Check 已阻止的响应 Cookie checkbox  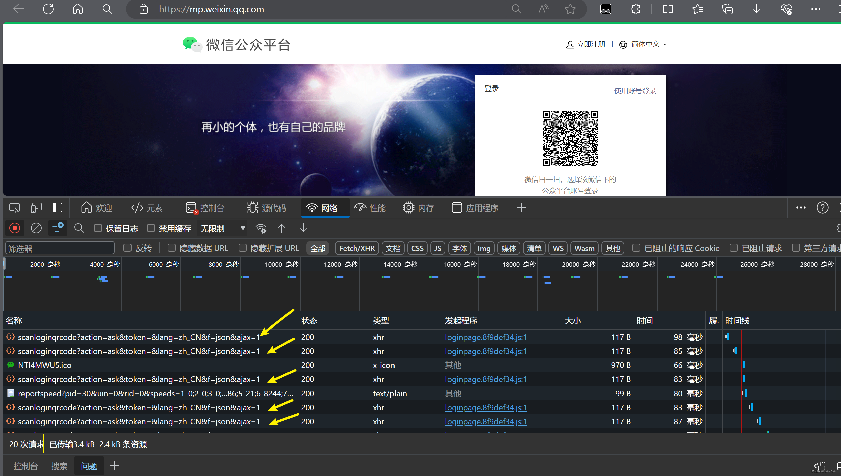tap(636, 248)
